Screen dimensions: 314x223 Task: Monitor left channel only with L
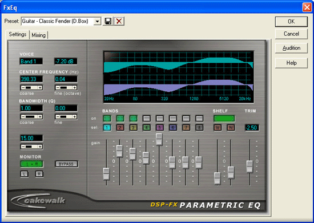click(25, 174)
